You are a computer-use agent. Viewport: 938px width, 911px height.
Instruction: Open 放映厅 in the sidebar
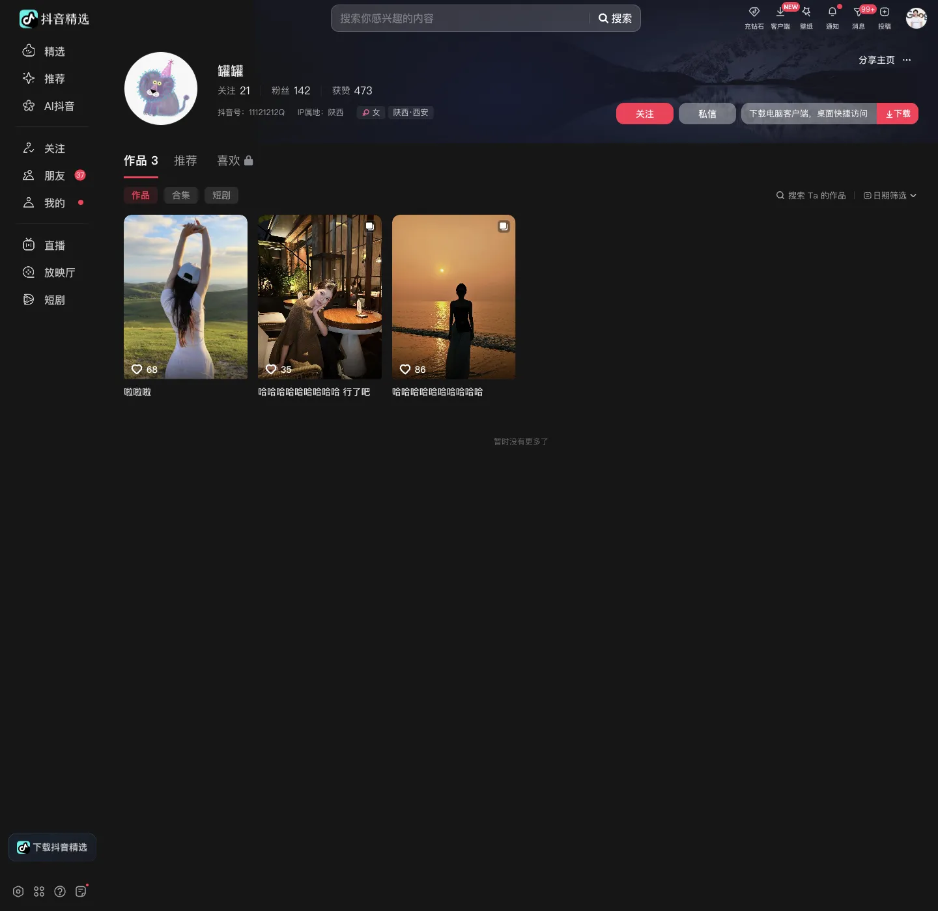(50, 273)
